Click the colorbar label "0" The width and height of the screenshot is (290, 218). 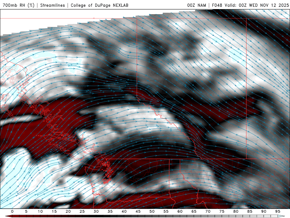tap(12, 211)
